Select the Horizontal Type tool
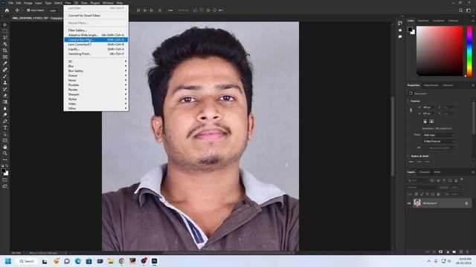Image resolution: width=476 pixels, height=267 pixels. pos(5,128)
